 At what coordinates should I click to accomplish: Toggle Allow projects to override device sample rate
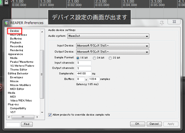[50, 114]
